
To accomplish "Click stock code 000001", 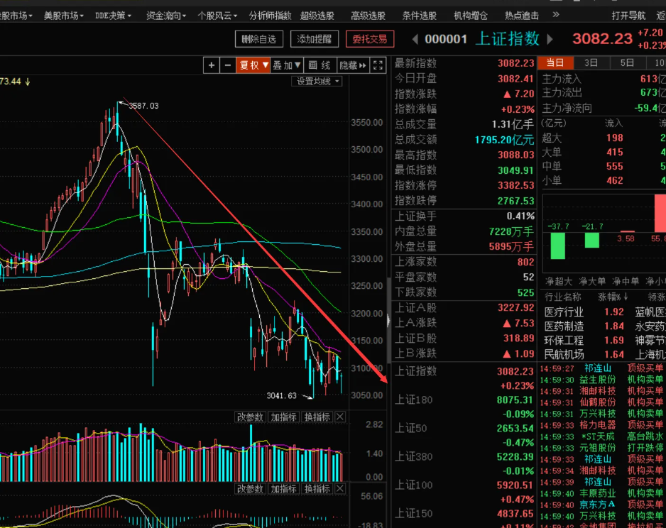I will [x=446, y=40].
